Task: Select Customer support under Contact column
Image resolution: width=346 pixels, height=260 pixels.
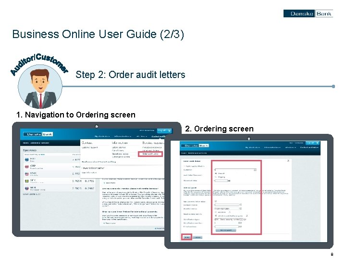Action: 89,147
